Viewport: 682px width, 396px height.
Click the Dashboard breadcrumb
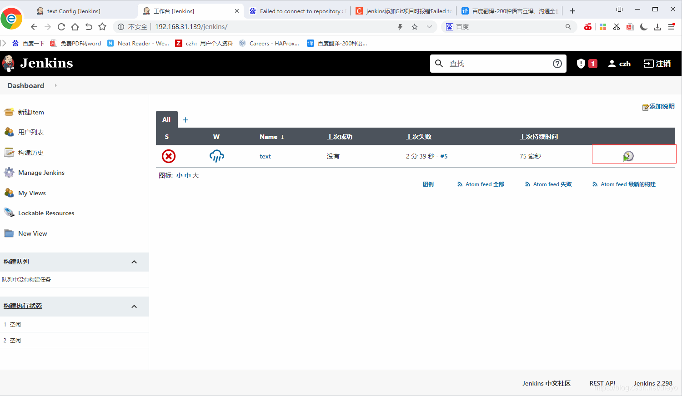(26, 85)
